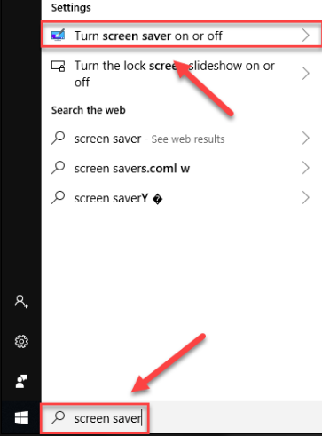Expand chevron for 'screen savers.coml w'
The height and width of the screenshot is (436, 322).
[x=306, y=168]
